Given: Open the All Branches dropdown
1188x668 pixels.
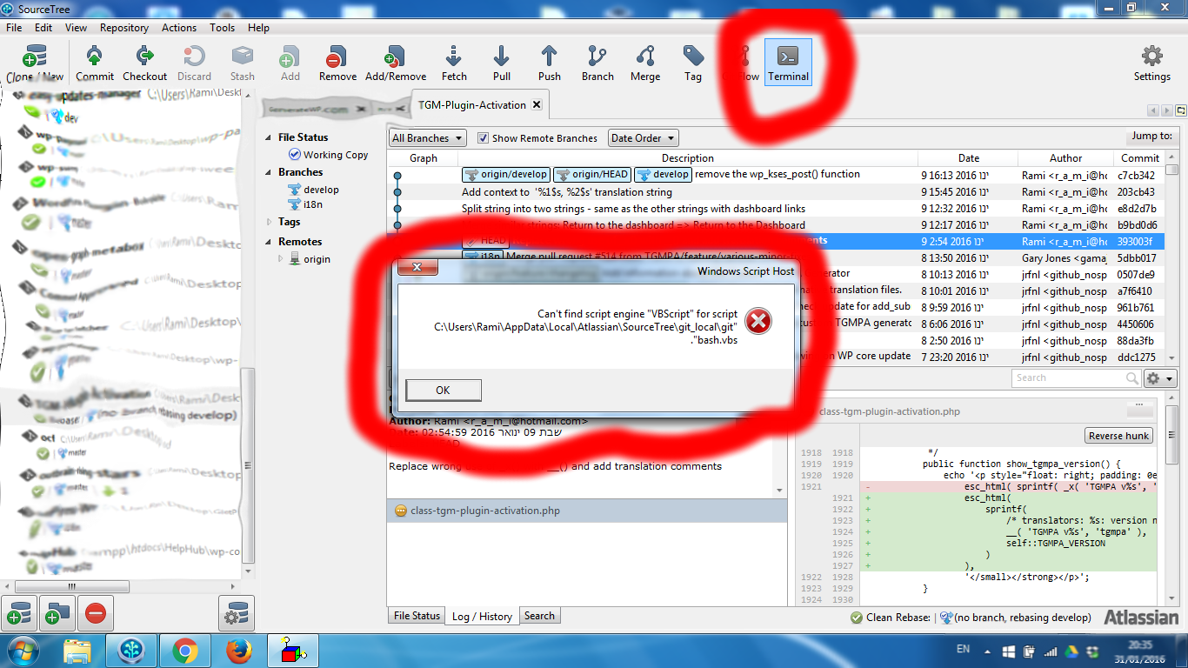Looking at the screenshot, I should [428, 137].
